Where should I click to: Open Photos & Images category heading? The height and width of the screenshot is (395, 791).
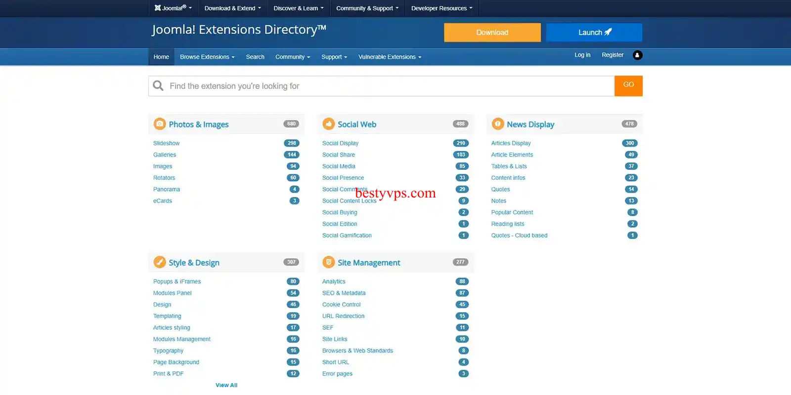coord(199,124)
